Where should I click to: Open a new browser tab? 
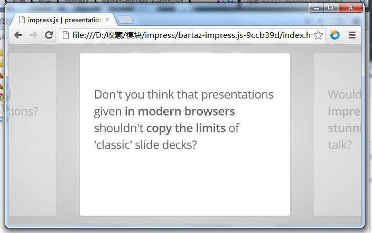(125, 21)
